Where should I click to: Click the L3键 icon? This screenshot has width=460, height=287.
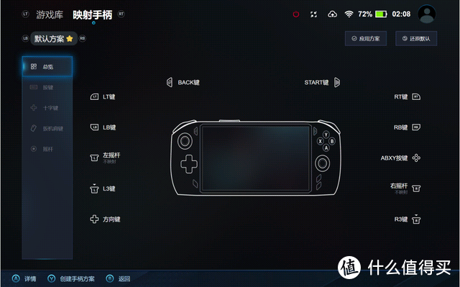[94, 188]
